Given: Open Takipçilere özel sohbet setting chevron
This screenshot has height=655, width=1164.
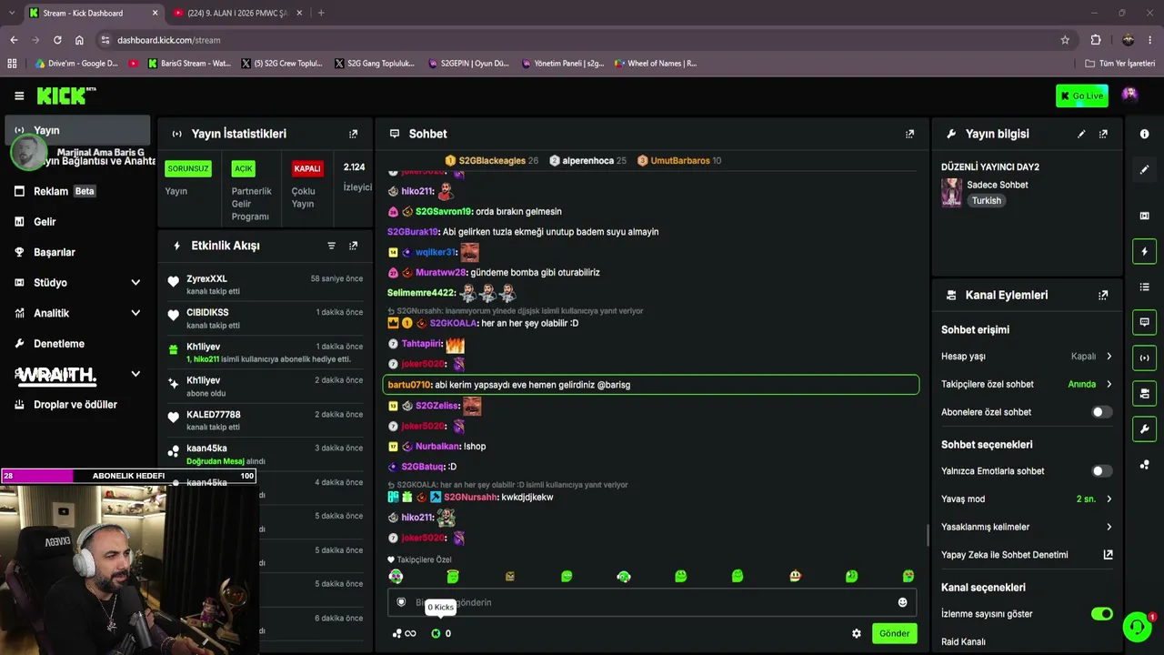Looking at the screenshot, I should [x=1109, y=385].
